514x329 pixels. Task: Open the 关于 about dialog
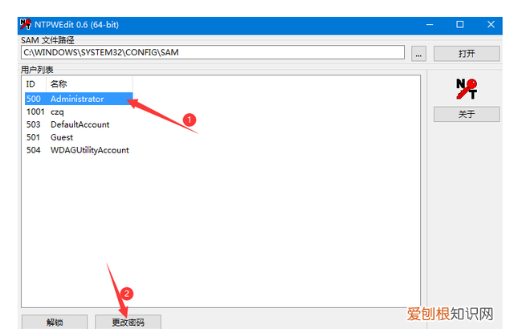click(x=467, y=114)
